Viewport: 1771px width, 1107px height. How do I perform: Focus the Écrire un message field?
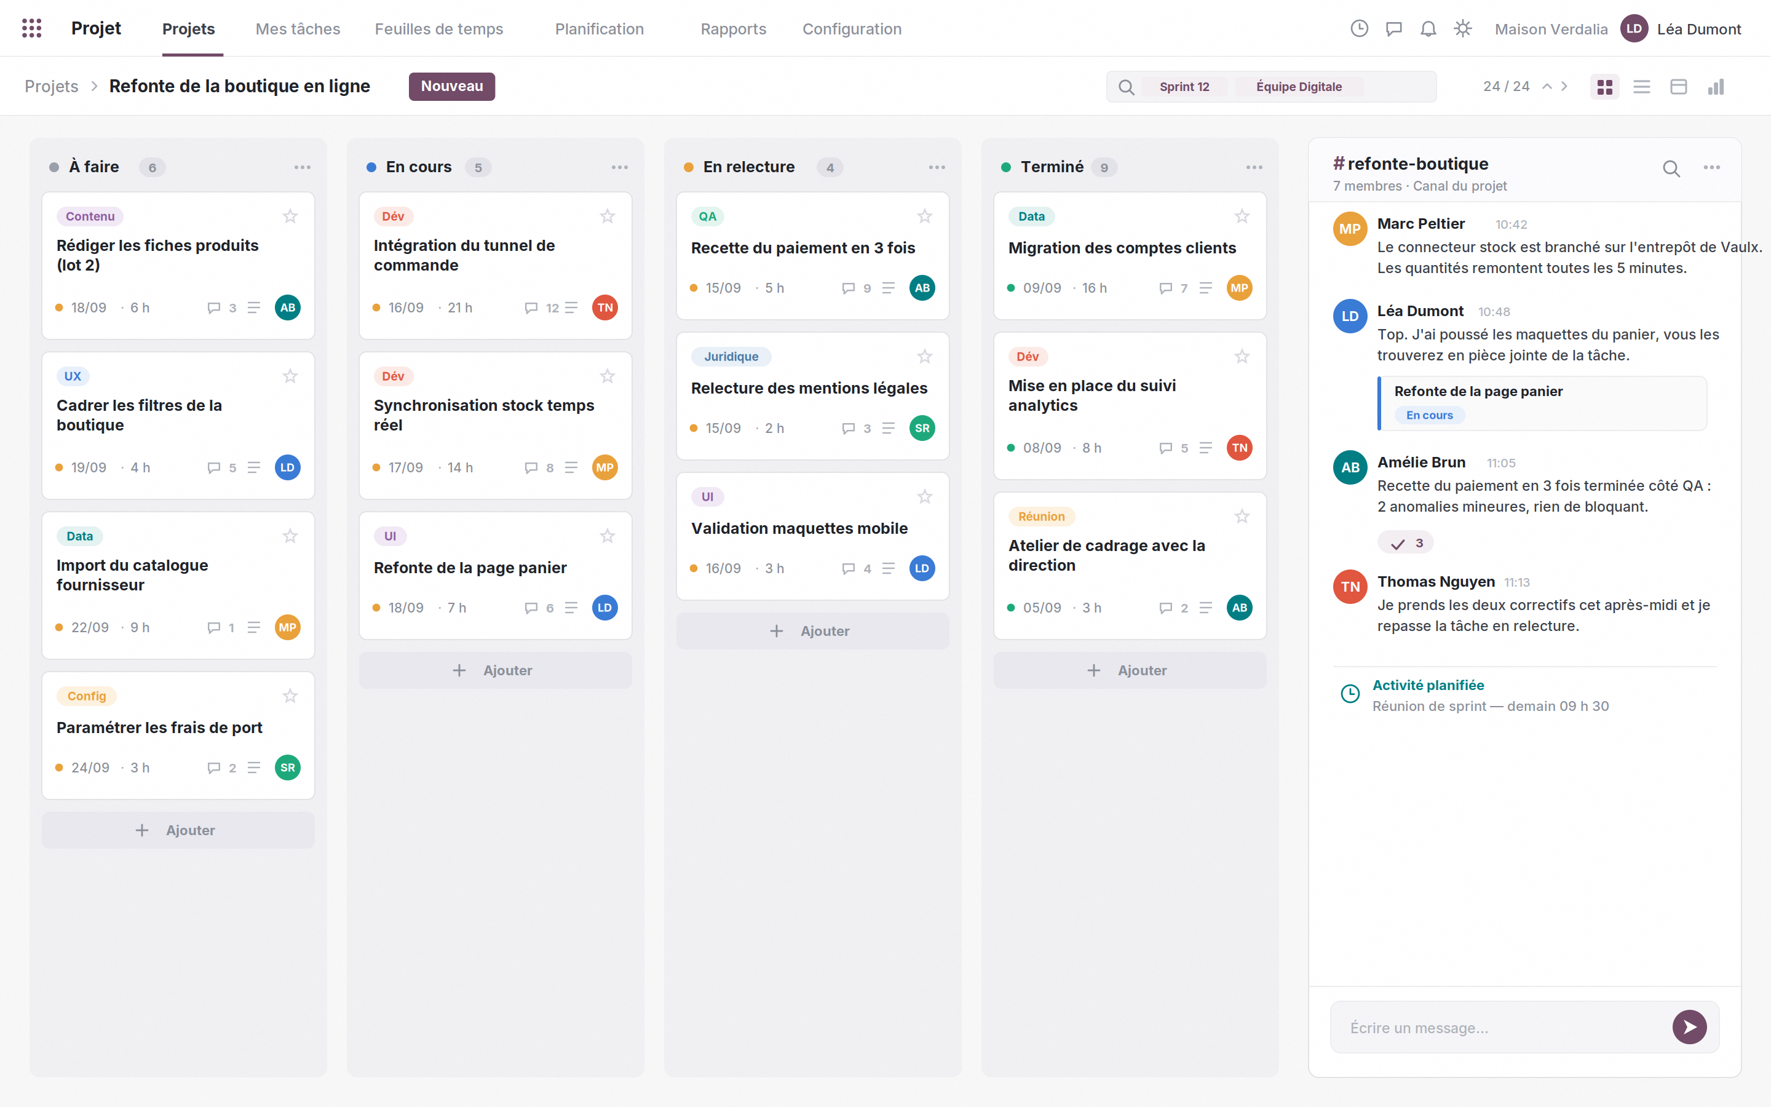pyautogui.click(x=1500, y=1027)
